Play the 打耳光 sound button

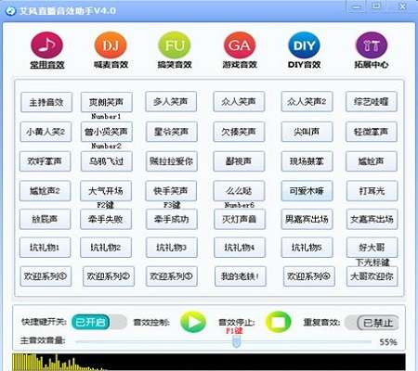[x=372, y=191]
